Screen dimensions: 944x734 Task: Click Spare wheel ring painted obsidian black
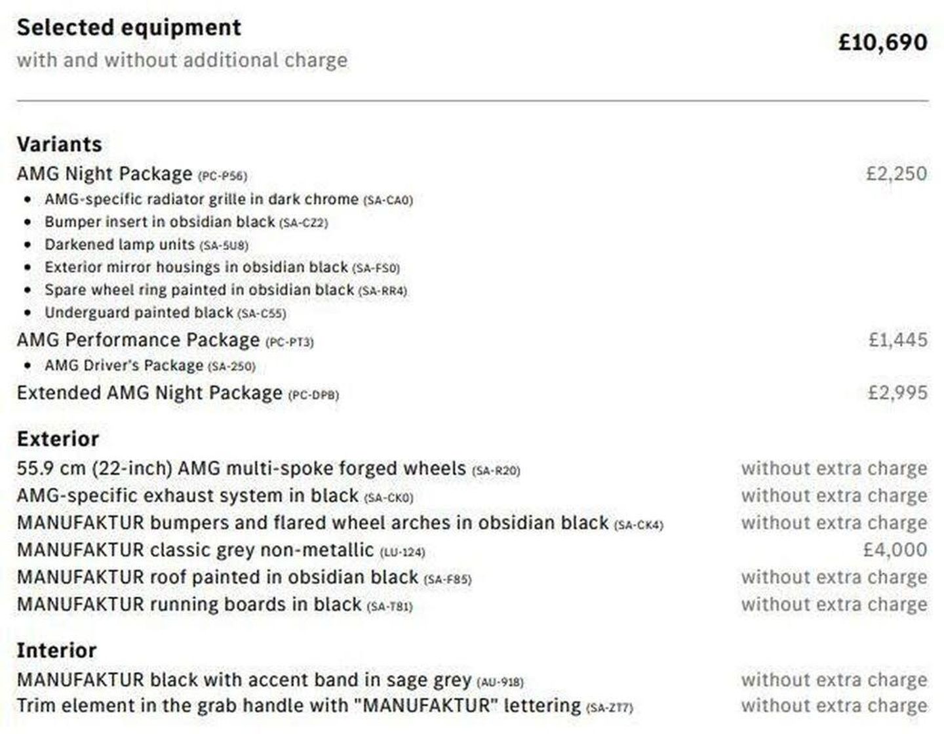pos(199,290)
